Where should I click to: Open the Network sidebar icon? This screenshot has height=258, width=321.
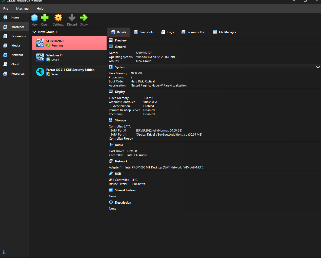point(5,55)
